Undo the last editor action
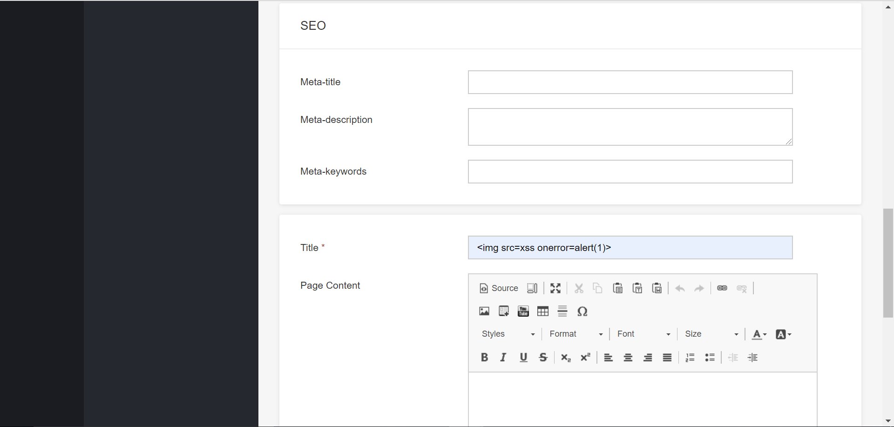 coord(679,288)
